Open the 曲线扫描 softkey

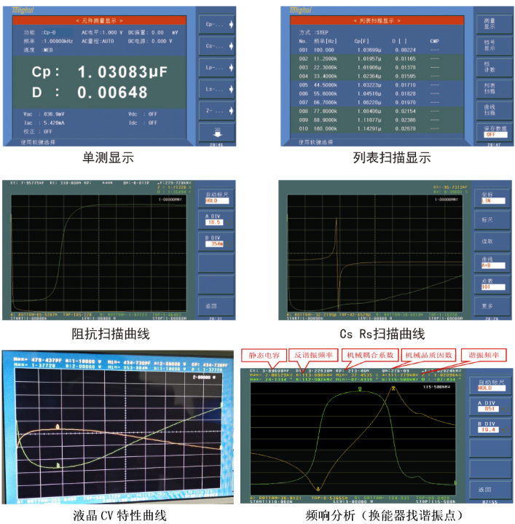[x=494, y=110]
